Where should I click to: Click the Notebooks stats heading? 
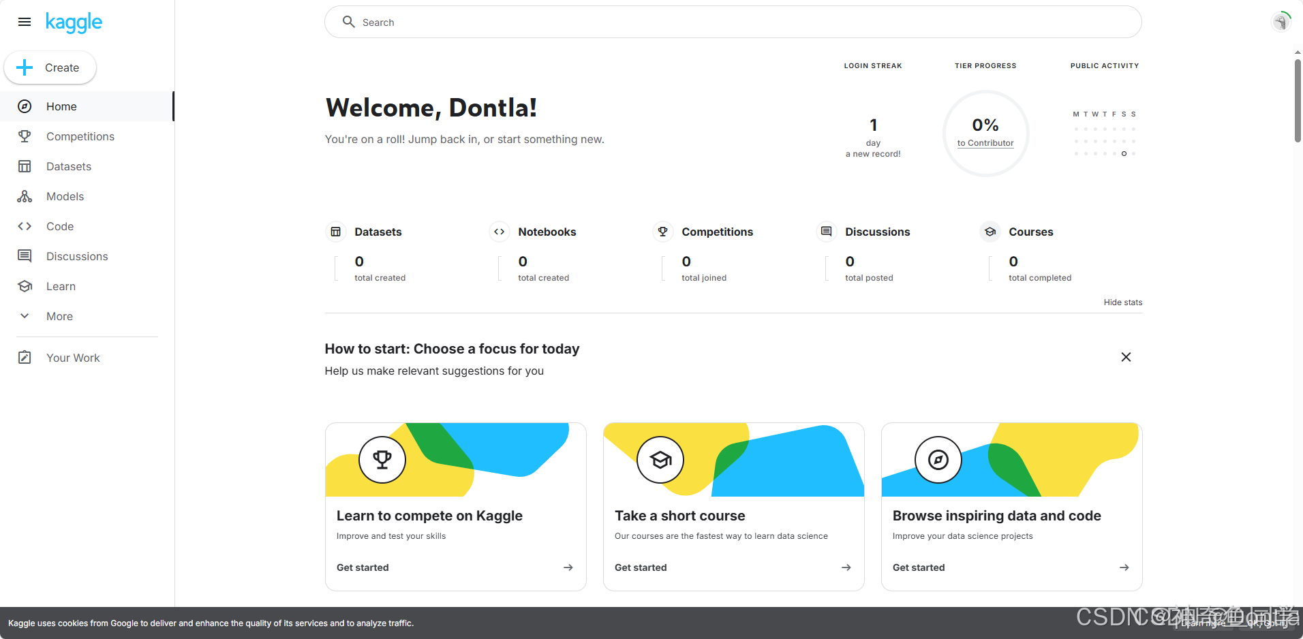pos(547,232)
